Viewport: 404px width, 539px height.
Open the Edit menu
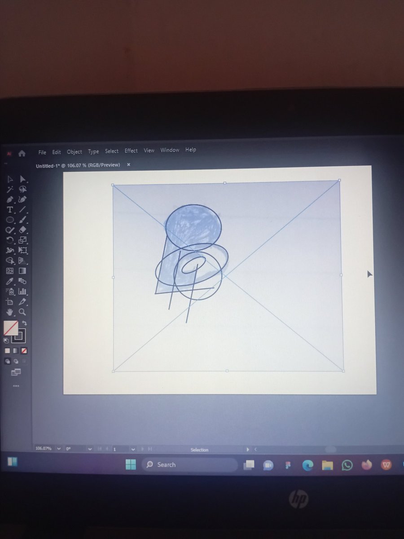point(56,152)
